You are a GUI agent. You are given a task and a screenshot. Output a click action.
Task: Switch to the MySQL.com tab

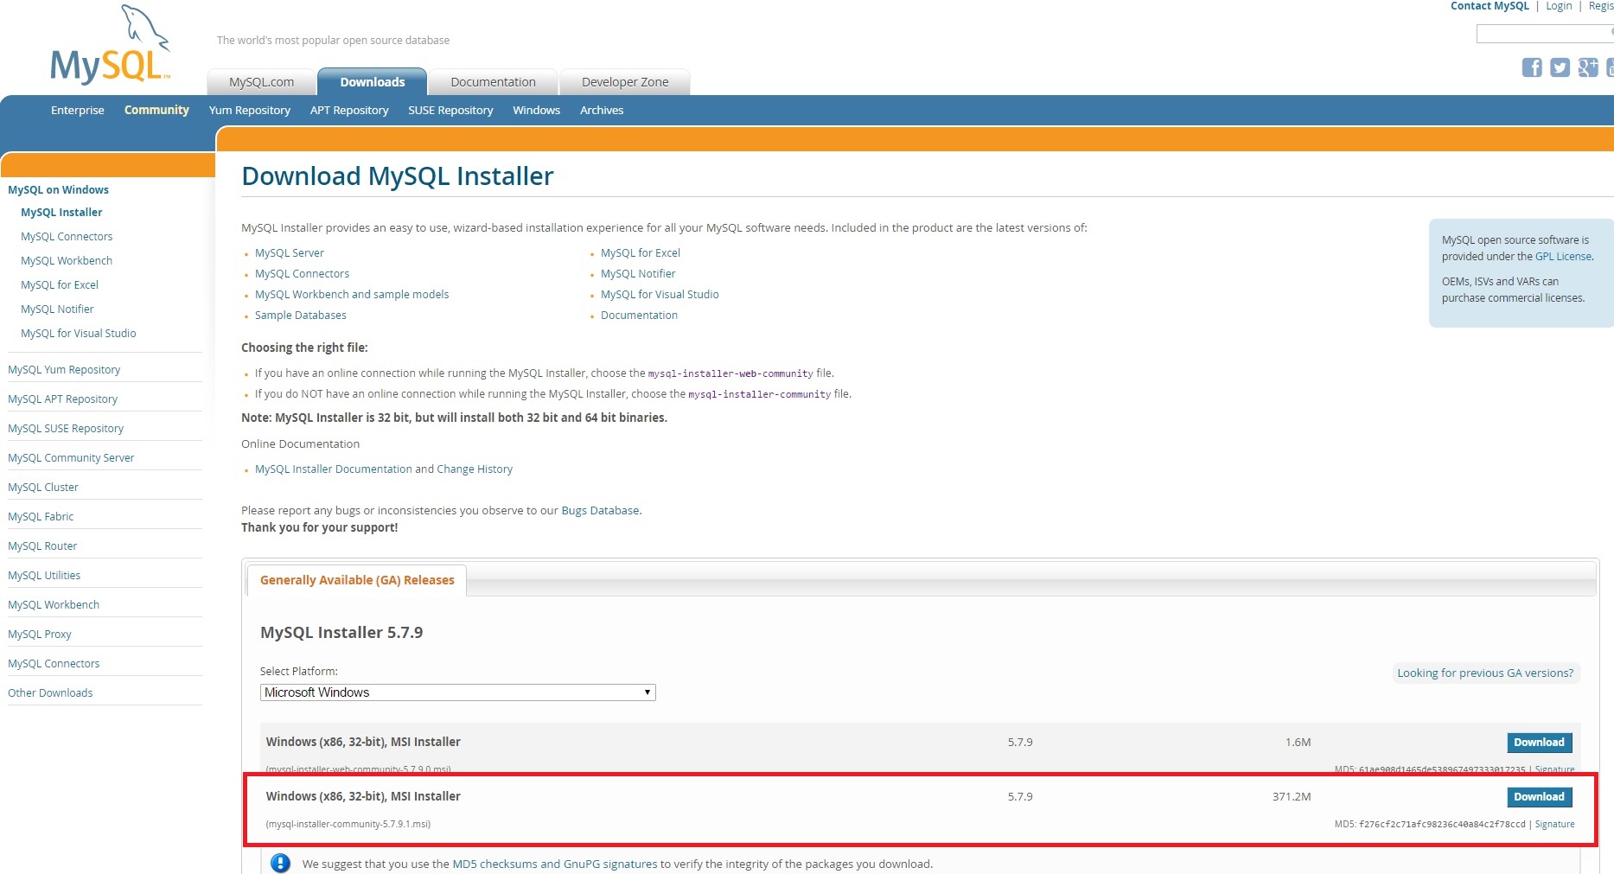pos(261,82)
